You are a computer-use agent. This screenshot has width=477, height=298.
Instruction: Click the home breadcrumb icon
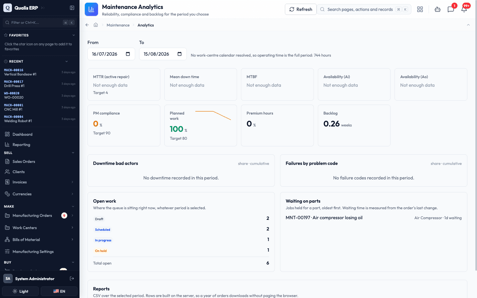coord(96,25)
